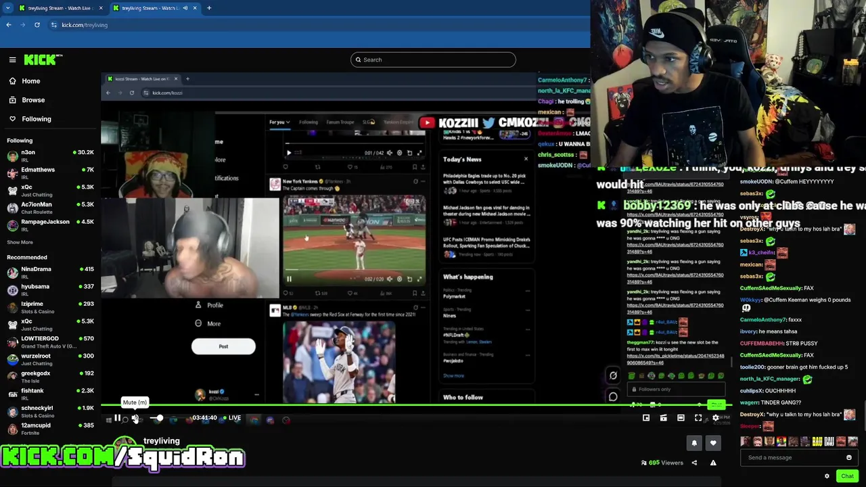Open the emoji picker in chat input
The width and height of the screenshot is (866, 487).
click(x=849, y=458)
